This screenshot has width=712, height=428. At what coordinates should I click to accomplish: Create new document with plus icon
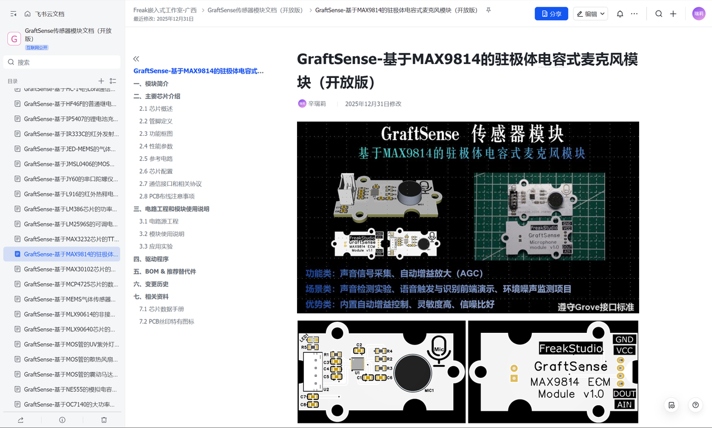673,14
